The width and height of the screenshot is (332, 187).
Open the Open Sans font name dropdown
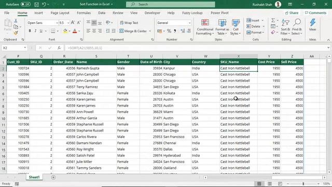57,23
